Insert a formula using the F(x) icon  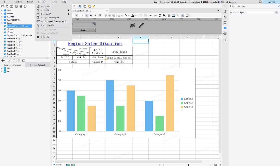pos(164,16)
